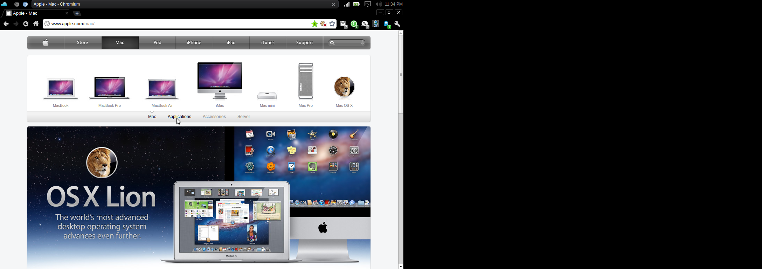Click the forward navigation arrow
This screenshot has width=762, height=269.
coord(16,24)
